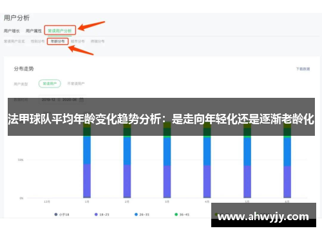Toggle the 小于18 legend series

(62, 214)
